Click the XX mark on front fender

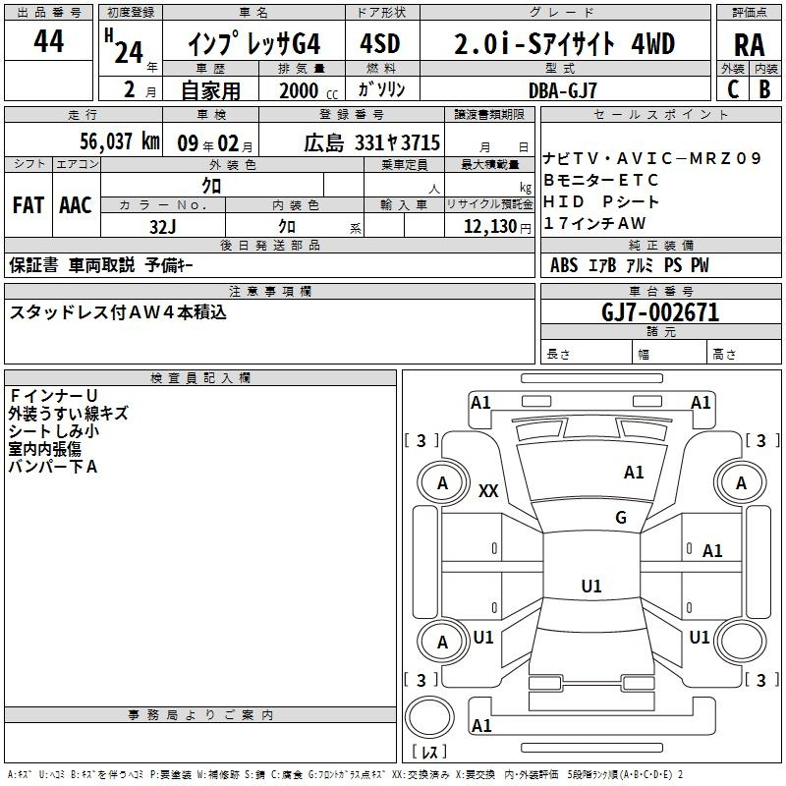pos(488,491)
